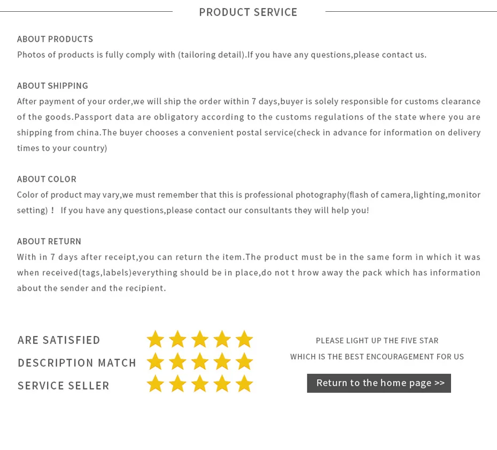Click fifth star in Service Seller row

coord(244,384)
